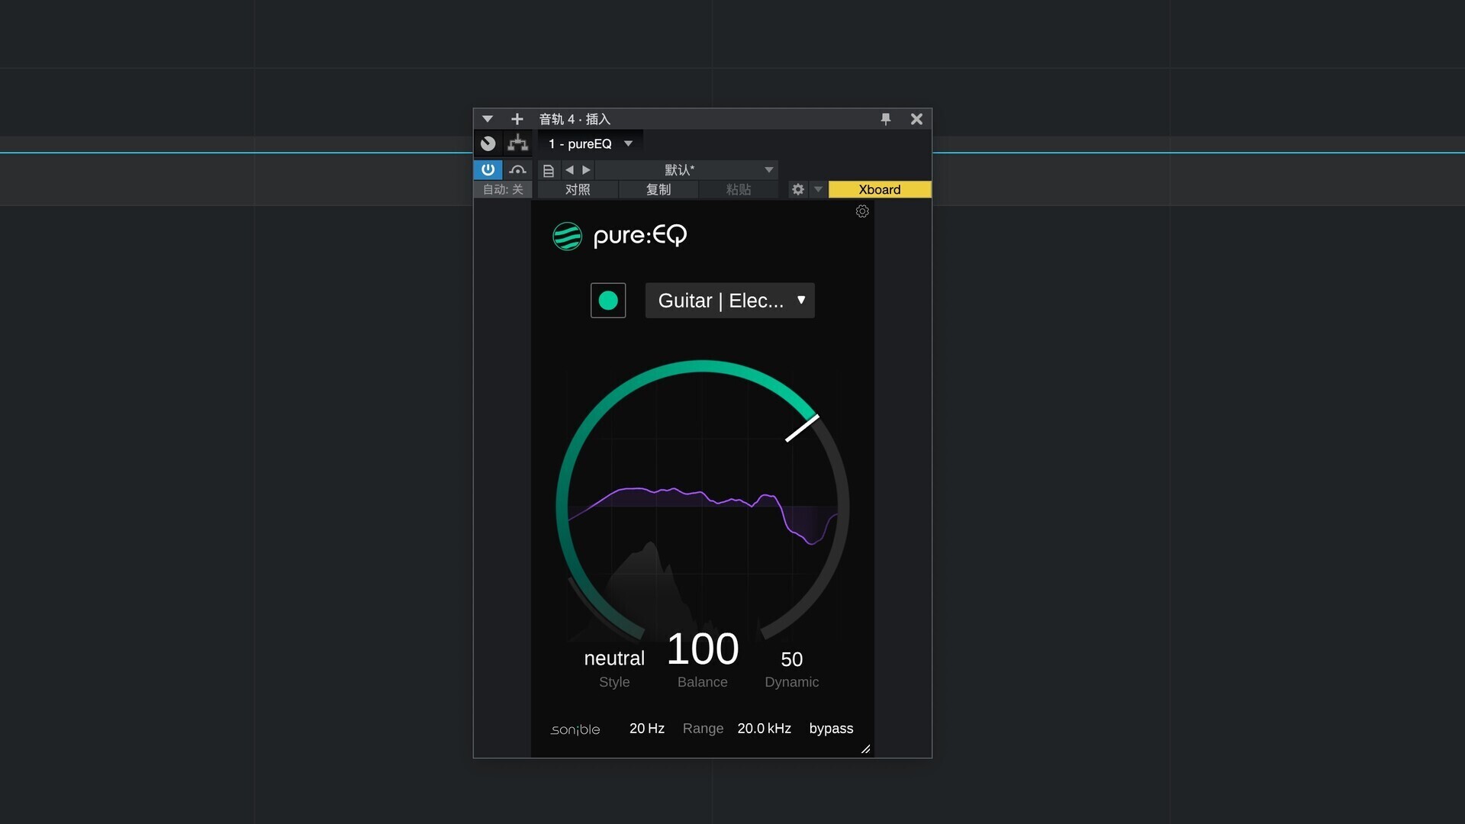Toggle the green learn circle button
Viewport: 1465px width, 824px height.
pos(608,301)
